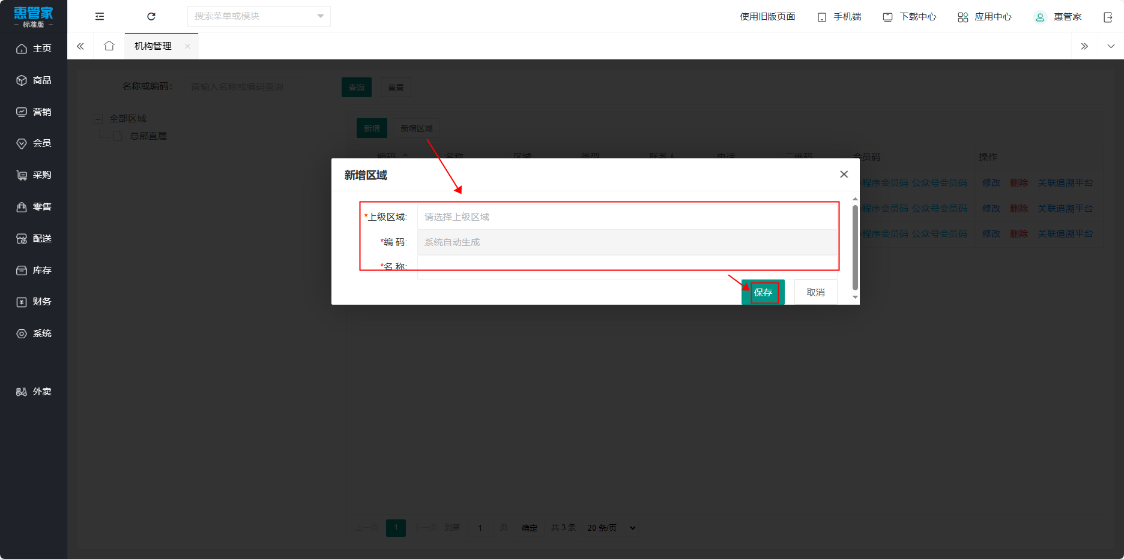
Task: Close the 机构管理 tab
Action: (187, 46)
